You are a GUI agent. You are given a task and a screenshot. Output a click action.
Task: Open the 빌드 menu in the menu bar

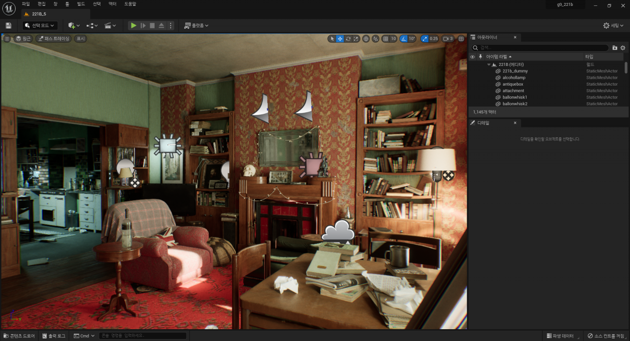point(81,4)
